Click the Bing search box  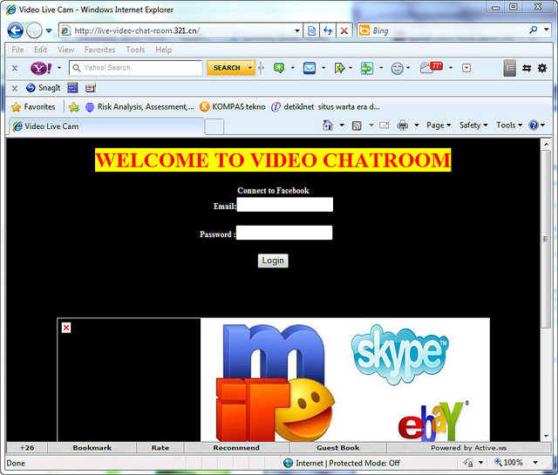(448, 31)
